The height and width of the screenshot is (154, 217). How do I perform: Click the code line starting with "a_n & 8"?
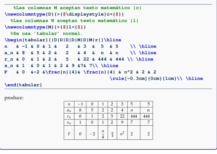(x=80, y=53)
